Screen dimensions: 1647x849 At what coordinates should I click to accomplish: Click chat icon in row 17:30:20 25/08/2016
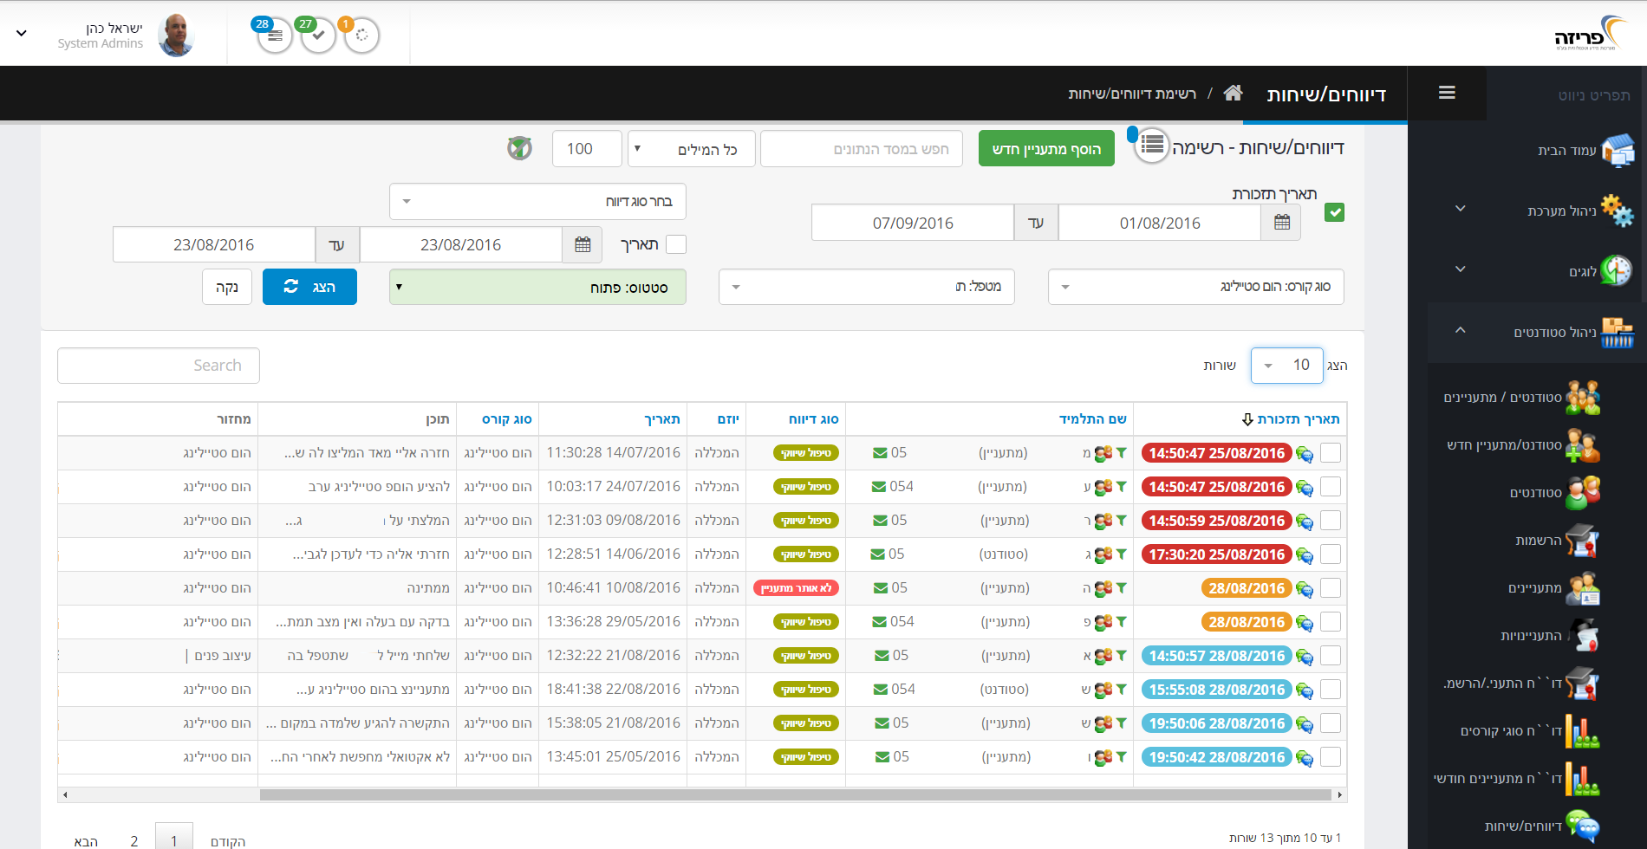(x=1305, y=554)
